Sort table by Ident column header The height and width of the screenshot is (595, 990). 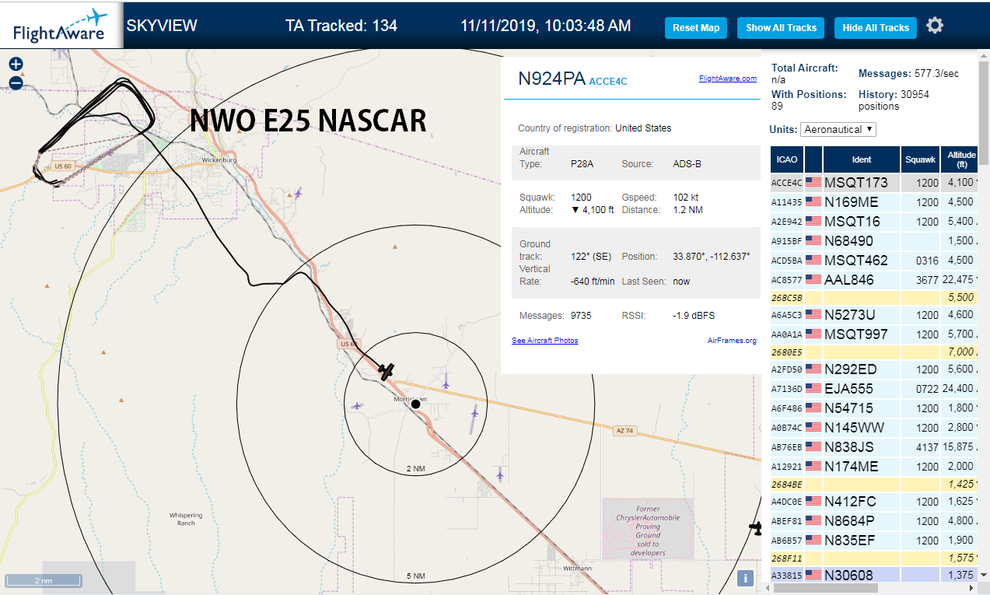tap(862, 159)
